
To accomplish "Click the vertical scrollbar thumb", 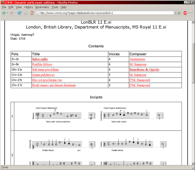I will pos(193,63).
